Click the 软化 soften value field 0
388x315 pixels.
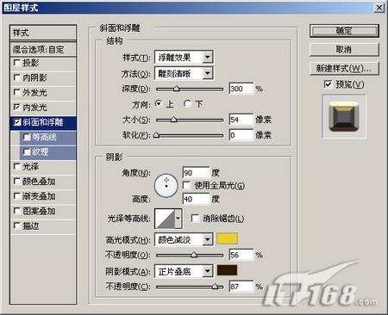(241, 135)
